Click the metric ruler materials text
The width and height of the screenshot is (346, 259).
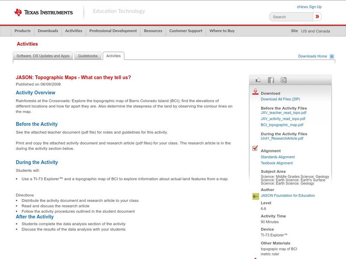click(270, 254)
